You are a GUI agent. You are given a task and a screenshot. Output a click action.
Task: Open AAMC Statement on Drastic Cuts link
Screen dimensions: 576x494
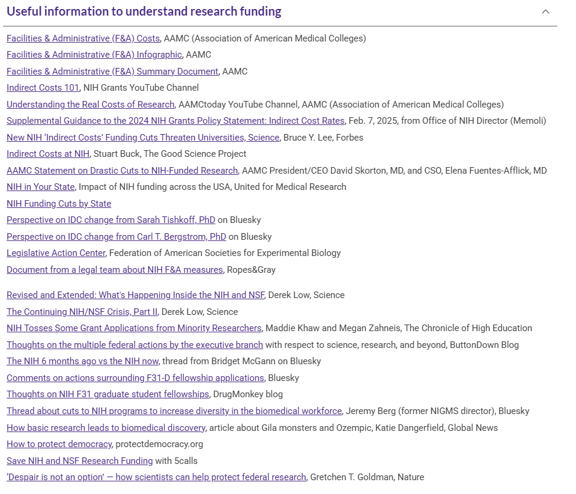pyautogui.click(x=122, y=171)
